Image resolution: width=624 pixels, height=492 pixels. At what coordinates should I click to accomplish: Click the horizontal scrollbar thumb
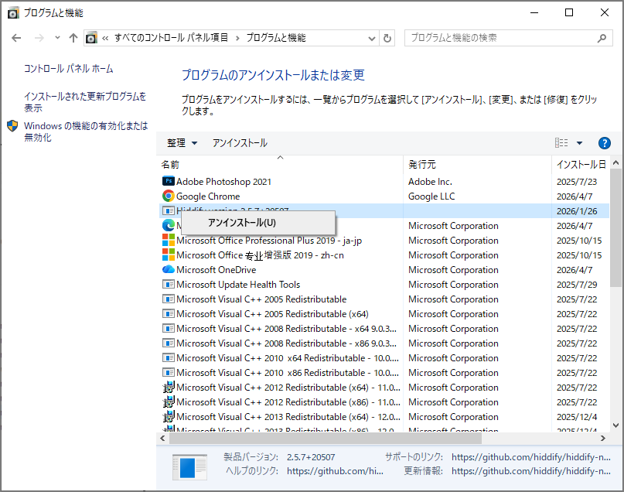325,439
